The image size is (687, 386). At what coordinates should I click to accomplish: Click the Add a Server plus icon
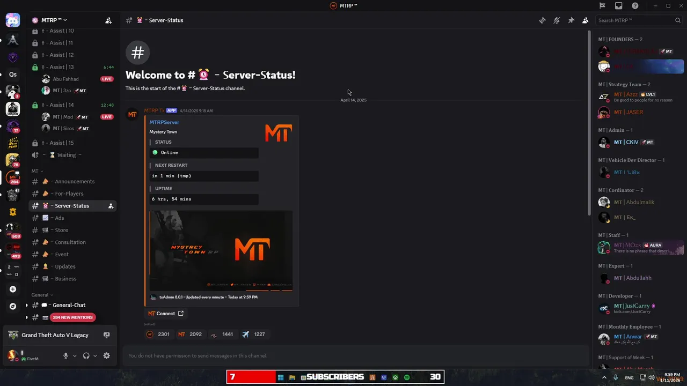13,289
